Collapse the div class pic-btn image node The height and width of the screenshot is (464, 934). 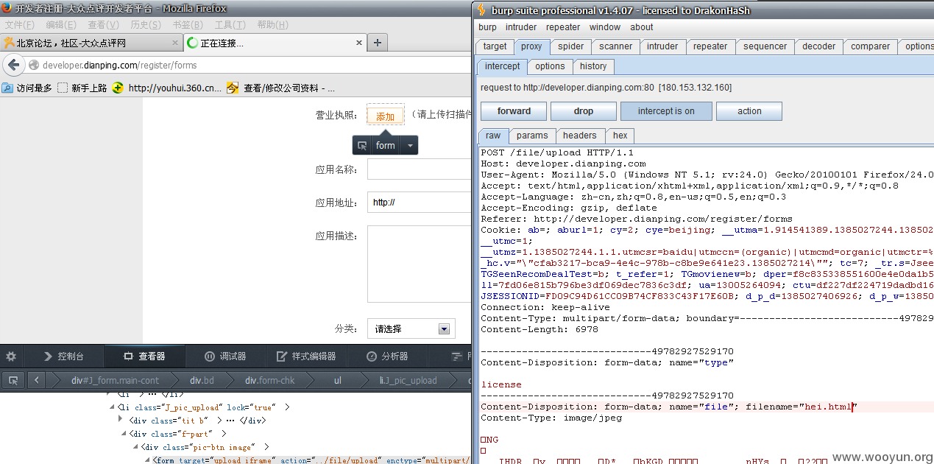(136, 447)
